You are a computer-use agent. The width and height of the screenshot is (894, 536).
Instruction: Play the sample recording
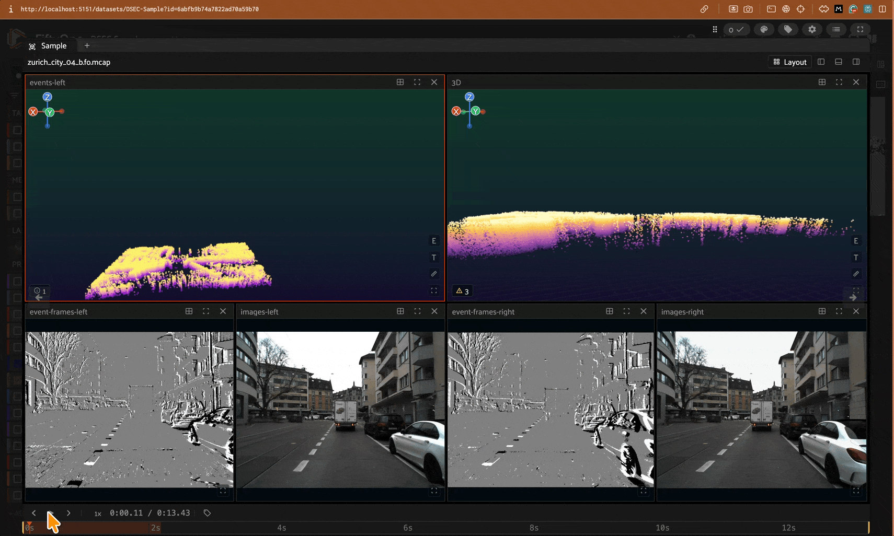tap(51, 513)
